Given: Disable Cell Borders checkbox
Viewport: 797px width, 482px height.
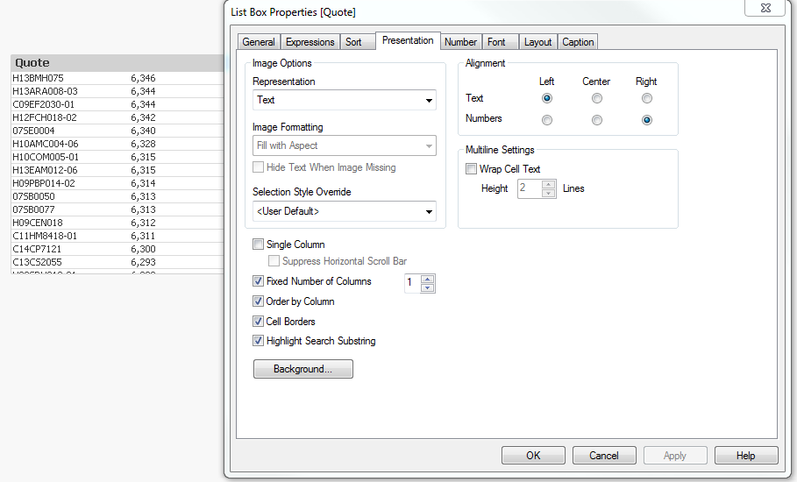Looking at the screenshot, I should point(258,322).
